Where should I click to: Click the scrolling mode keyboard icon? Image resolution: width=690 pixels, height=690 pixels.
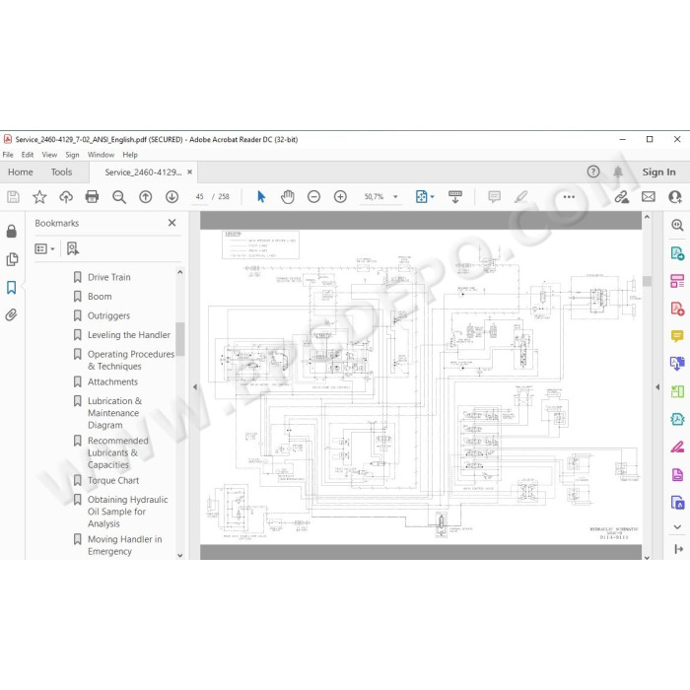455,197
